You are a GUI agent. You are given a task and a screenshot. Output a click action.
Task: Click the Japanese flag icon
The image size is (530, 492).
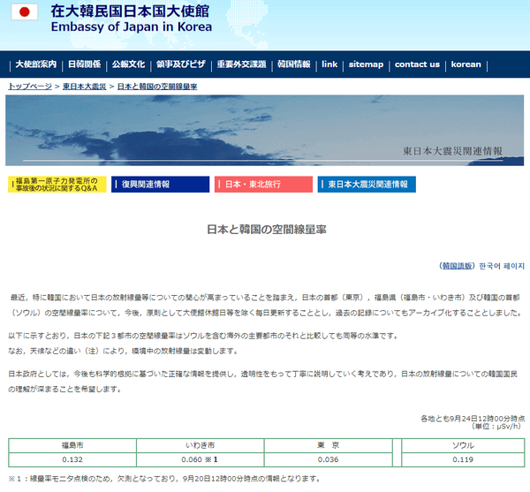tap(25, 12)
